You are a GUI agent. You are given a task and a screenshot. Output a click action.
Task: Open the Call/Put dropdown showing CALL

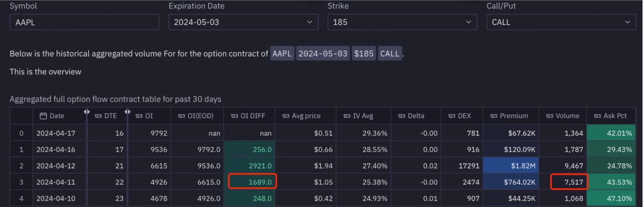[561, 22]
